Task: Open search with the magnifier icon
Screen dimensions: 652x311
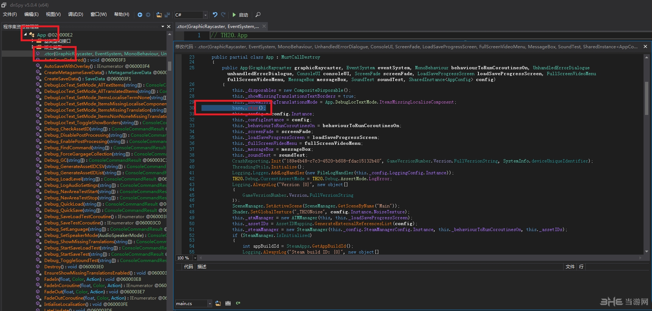Action: click(x=258, y=15)
